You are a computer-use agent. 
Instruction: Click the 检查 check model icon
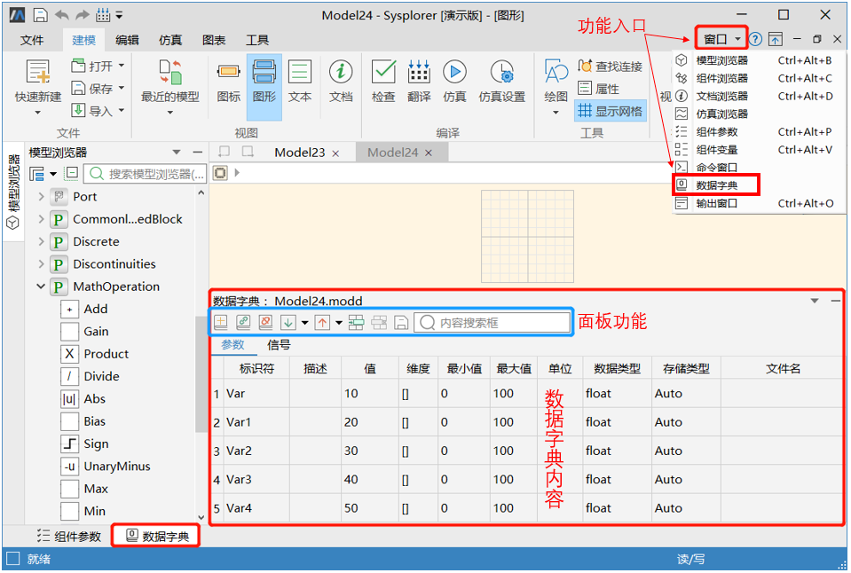(x=383, y=72)
